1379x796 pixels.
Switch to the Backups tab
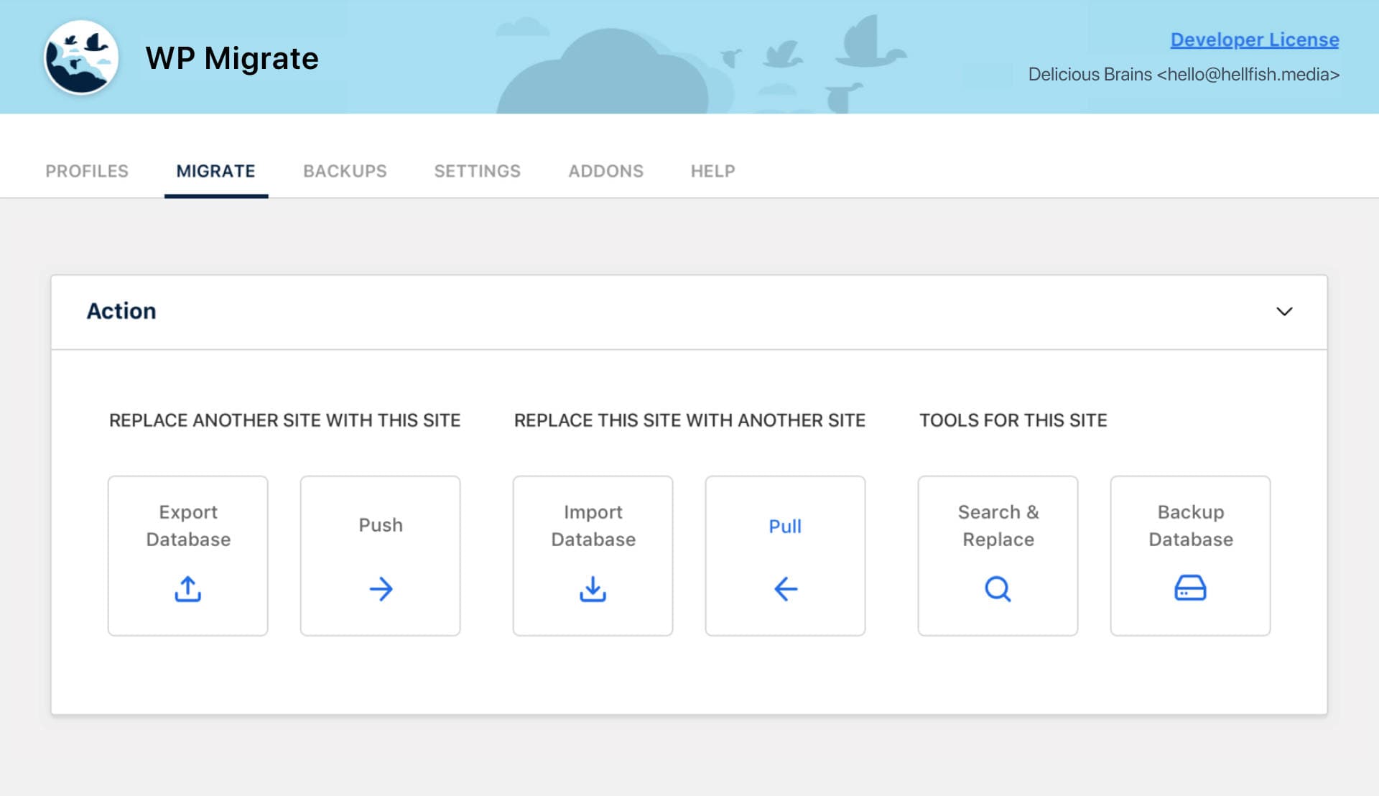coord(345,171)
